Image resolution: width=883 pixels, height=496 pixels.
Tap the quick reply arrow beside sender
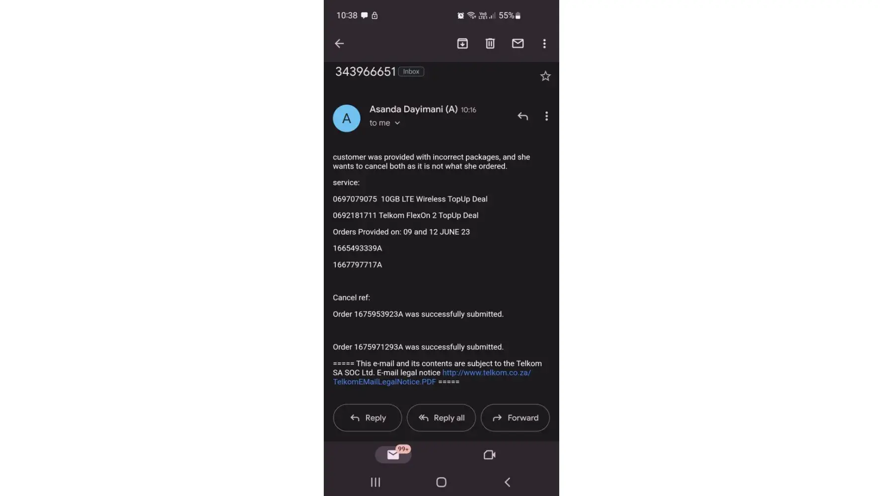tap(522, 116)
